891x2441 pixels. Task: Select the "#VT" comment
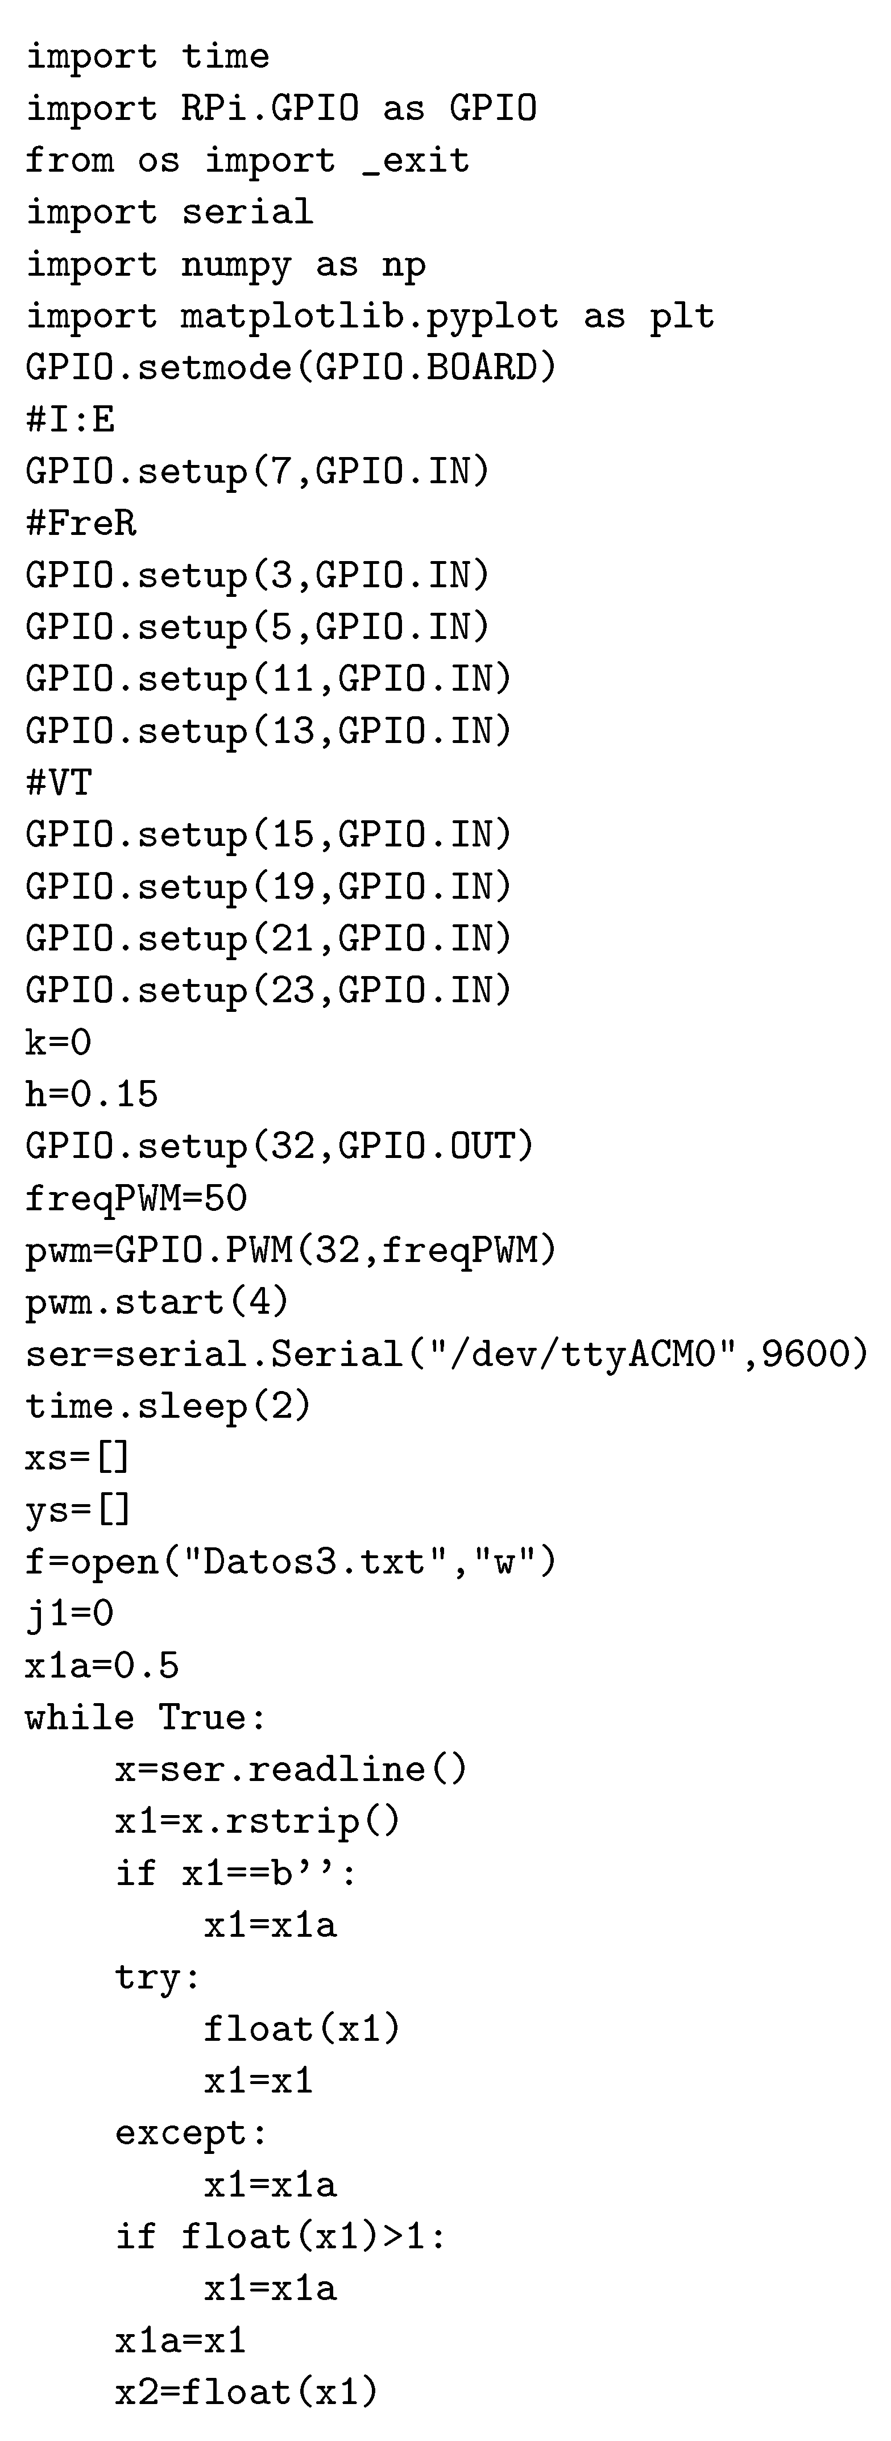coord(59,783)
